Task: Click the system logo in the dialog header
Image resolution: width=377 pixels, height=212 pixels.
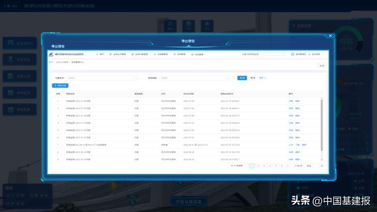Action: (51, 54)
